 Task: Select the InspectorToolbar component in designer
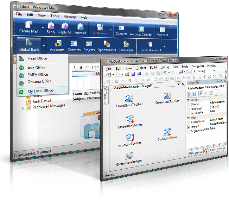tap(129, 140)
